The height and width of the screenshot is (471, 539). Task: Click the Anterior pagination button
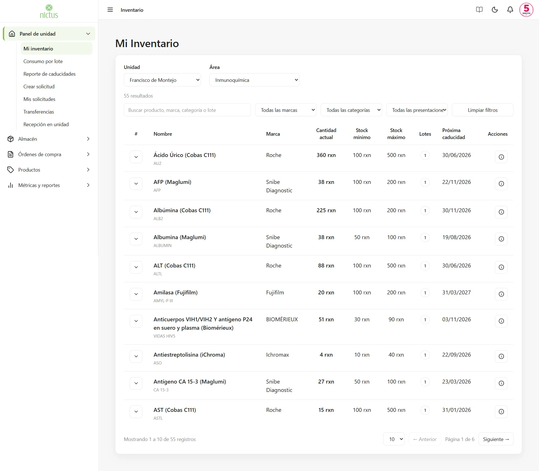pyautogui.click(x=425, y=439)
